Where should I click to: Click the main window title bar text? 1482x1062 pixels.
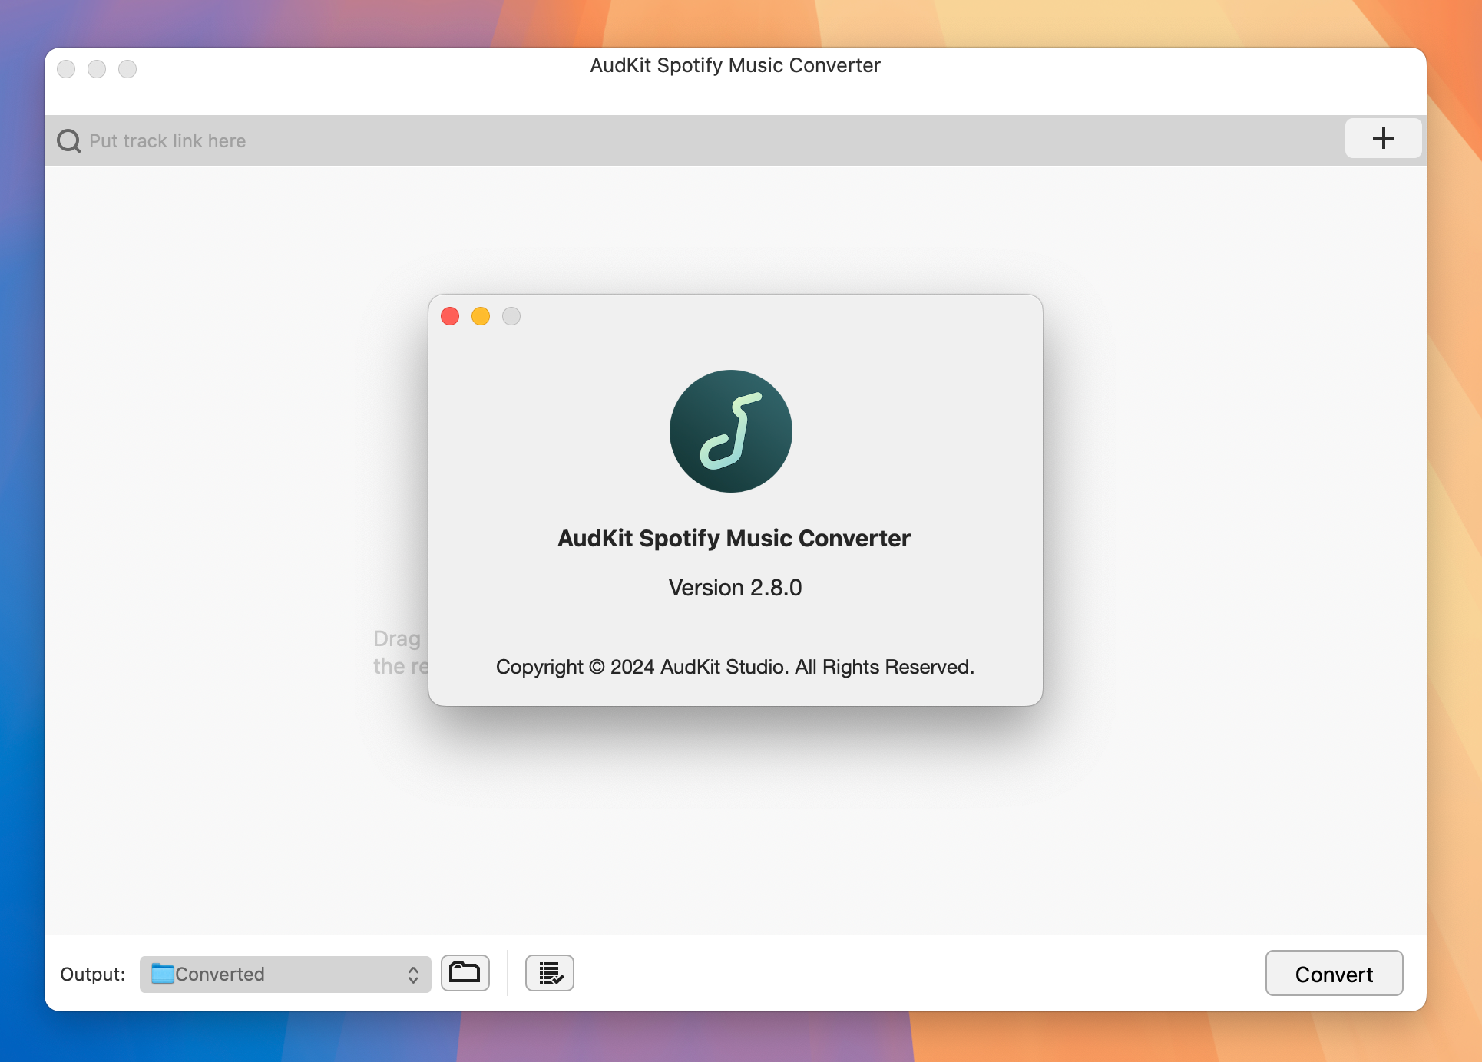pyautogui.click(x=735, y=65)
